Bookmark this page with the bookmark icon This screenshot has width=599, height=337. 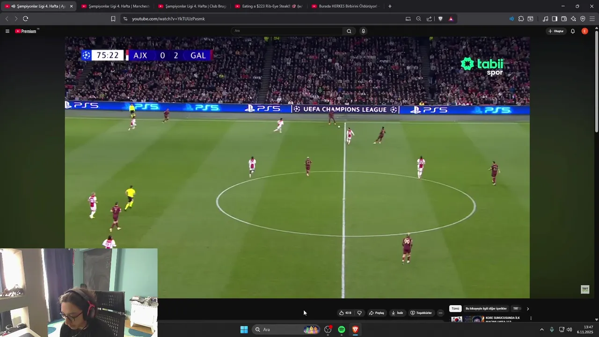pos(113,19)
